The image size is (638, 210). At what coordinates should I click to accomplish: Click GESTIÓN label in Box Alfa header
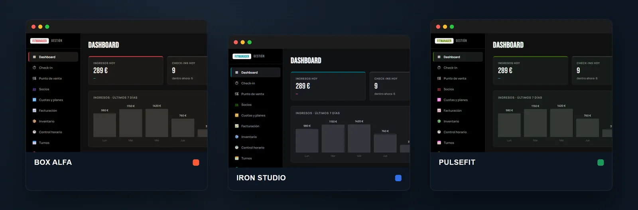click(x=57, y=41)
